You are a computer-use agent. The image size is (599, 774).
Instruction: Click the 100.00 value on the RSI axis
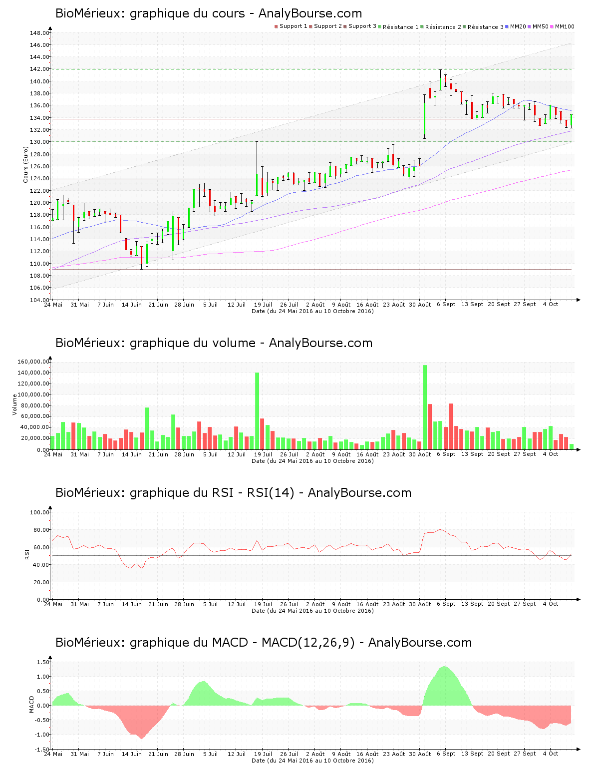pos(39,512)
